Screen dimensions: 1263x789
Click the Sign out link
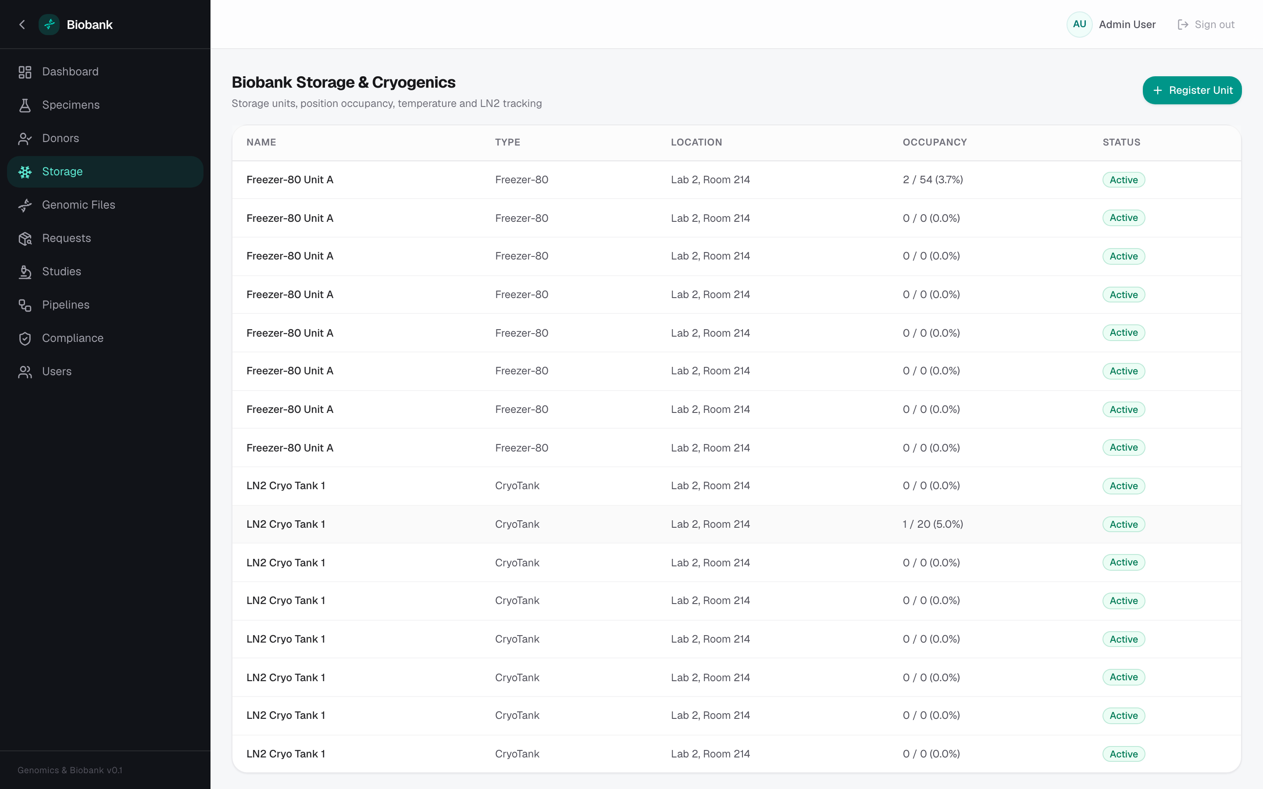click(1206, 25)
